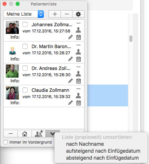Click date text 17.12.2016, 15:28:27
The width and height of the screenshot is (149, 164).
click(51, 53)
